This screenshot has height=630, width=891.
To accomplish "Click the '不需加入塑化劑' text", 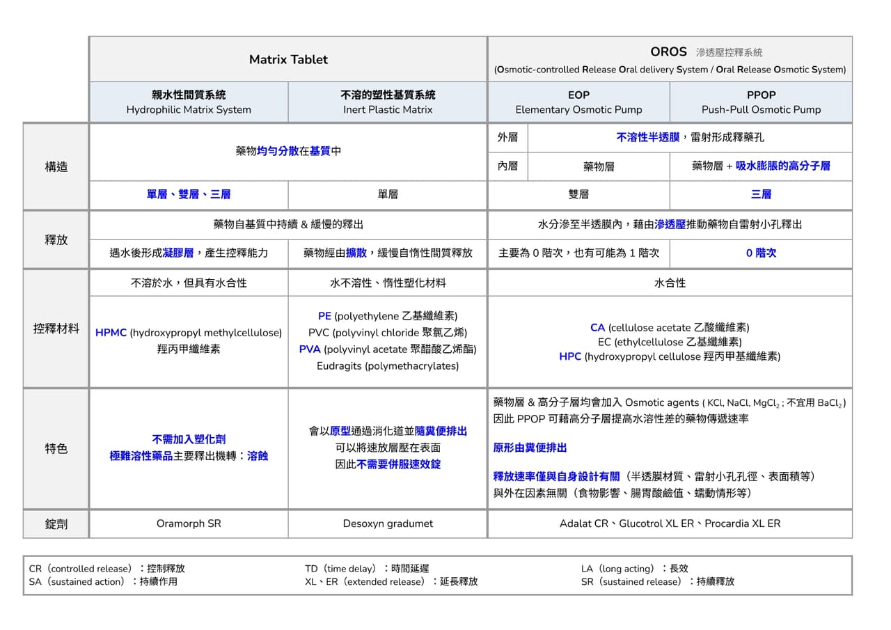I will [189, 440].
